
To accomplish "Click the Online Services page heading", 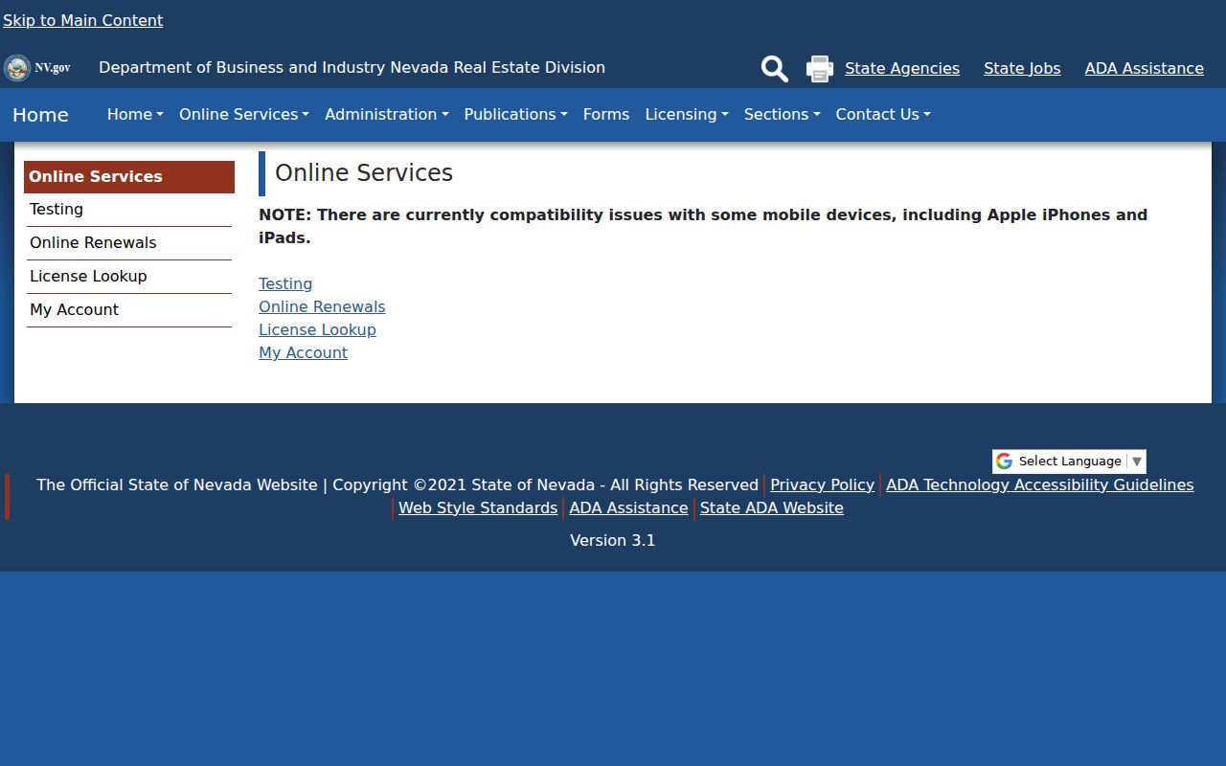I will (364, 173).
